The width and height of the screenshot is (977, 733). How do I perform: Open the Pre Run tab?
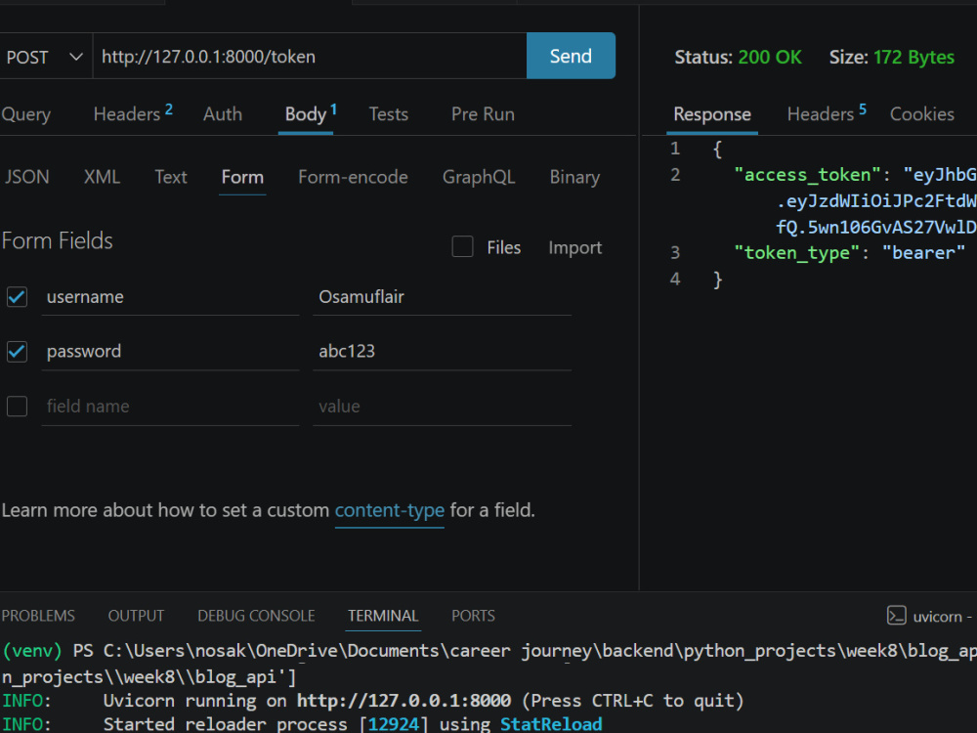point(483,114)
